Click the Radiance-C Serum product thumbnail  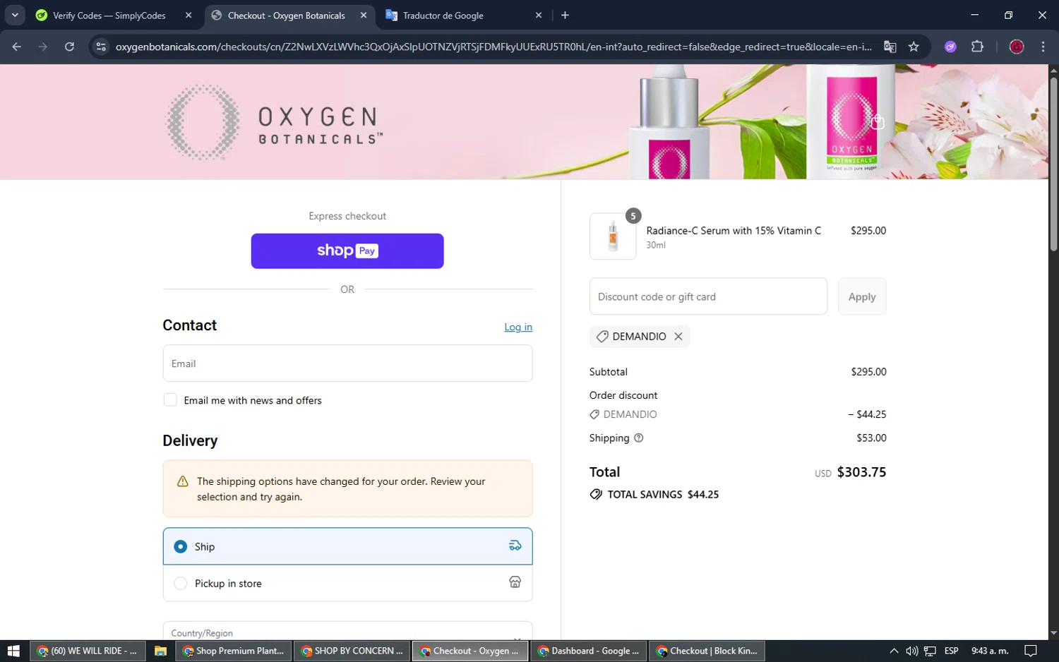[613, 236]
